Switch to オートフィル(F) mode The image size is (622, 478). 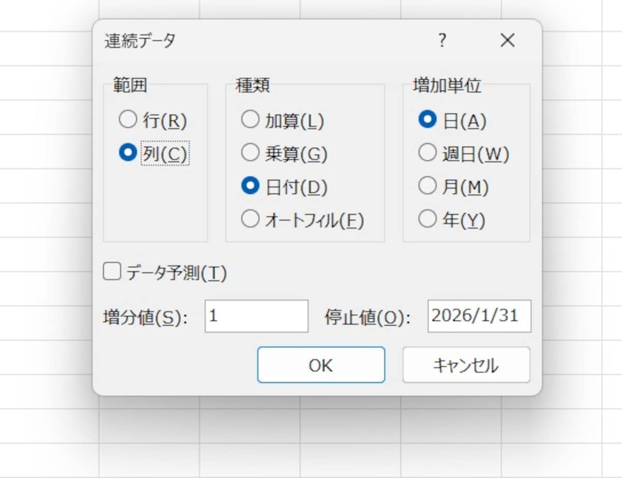tap(251, 219)
